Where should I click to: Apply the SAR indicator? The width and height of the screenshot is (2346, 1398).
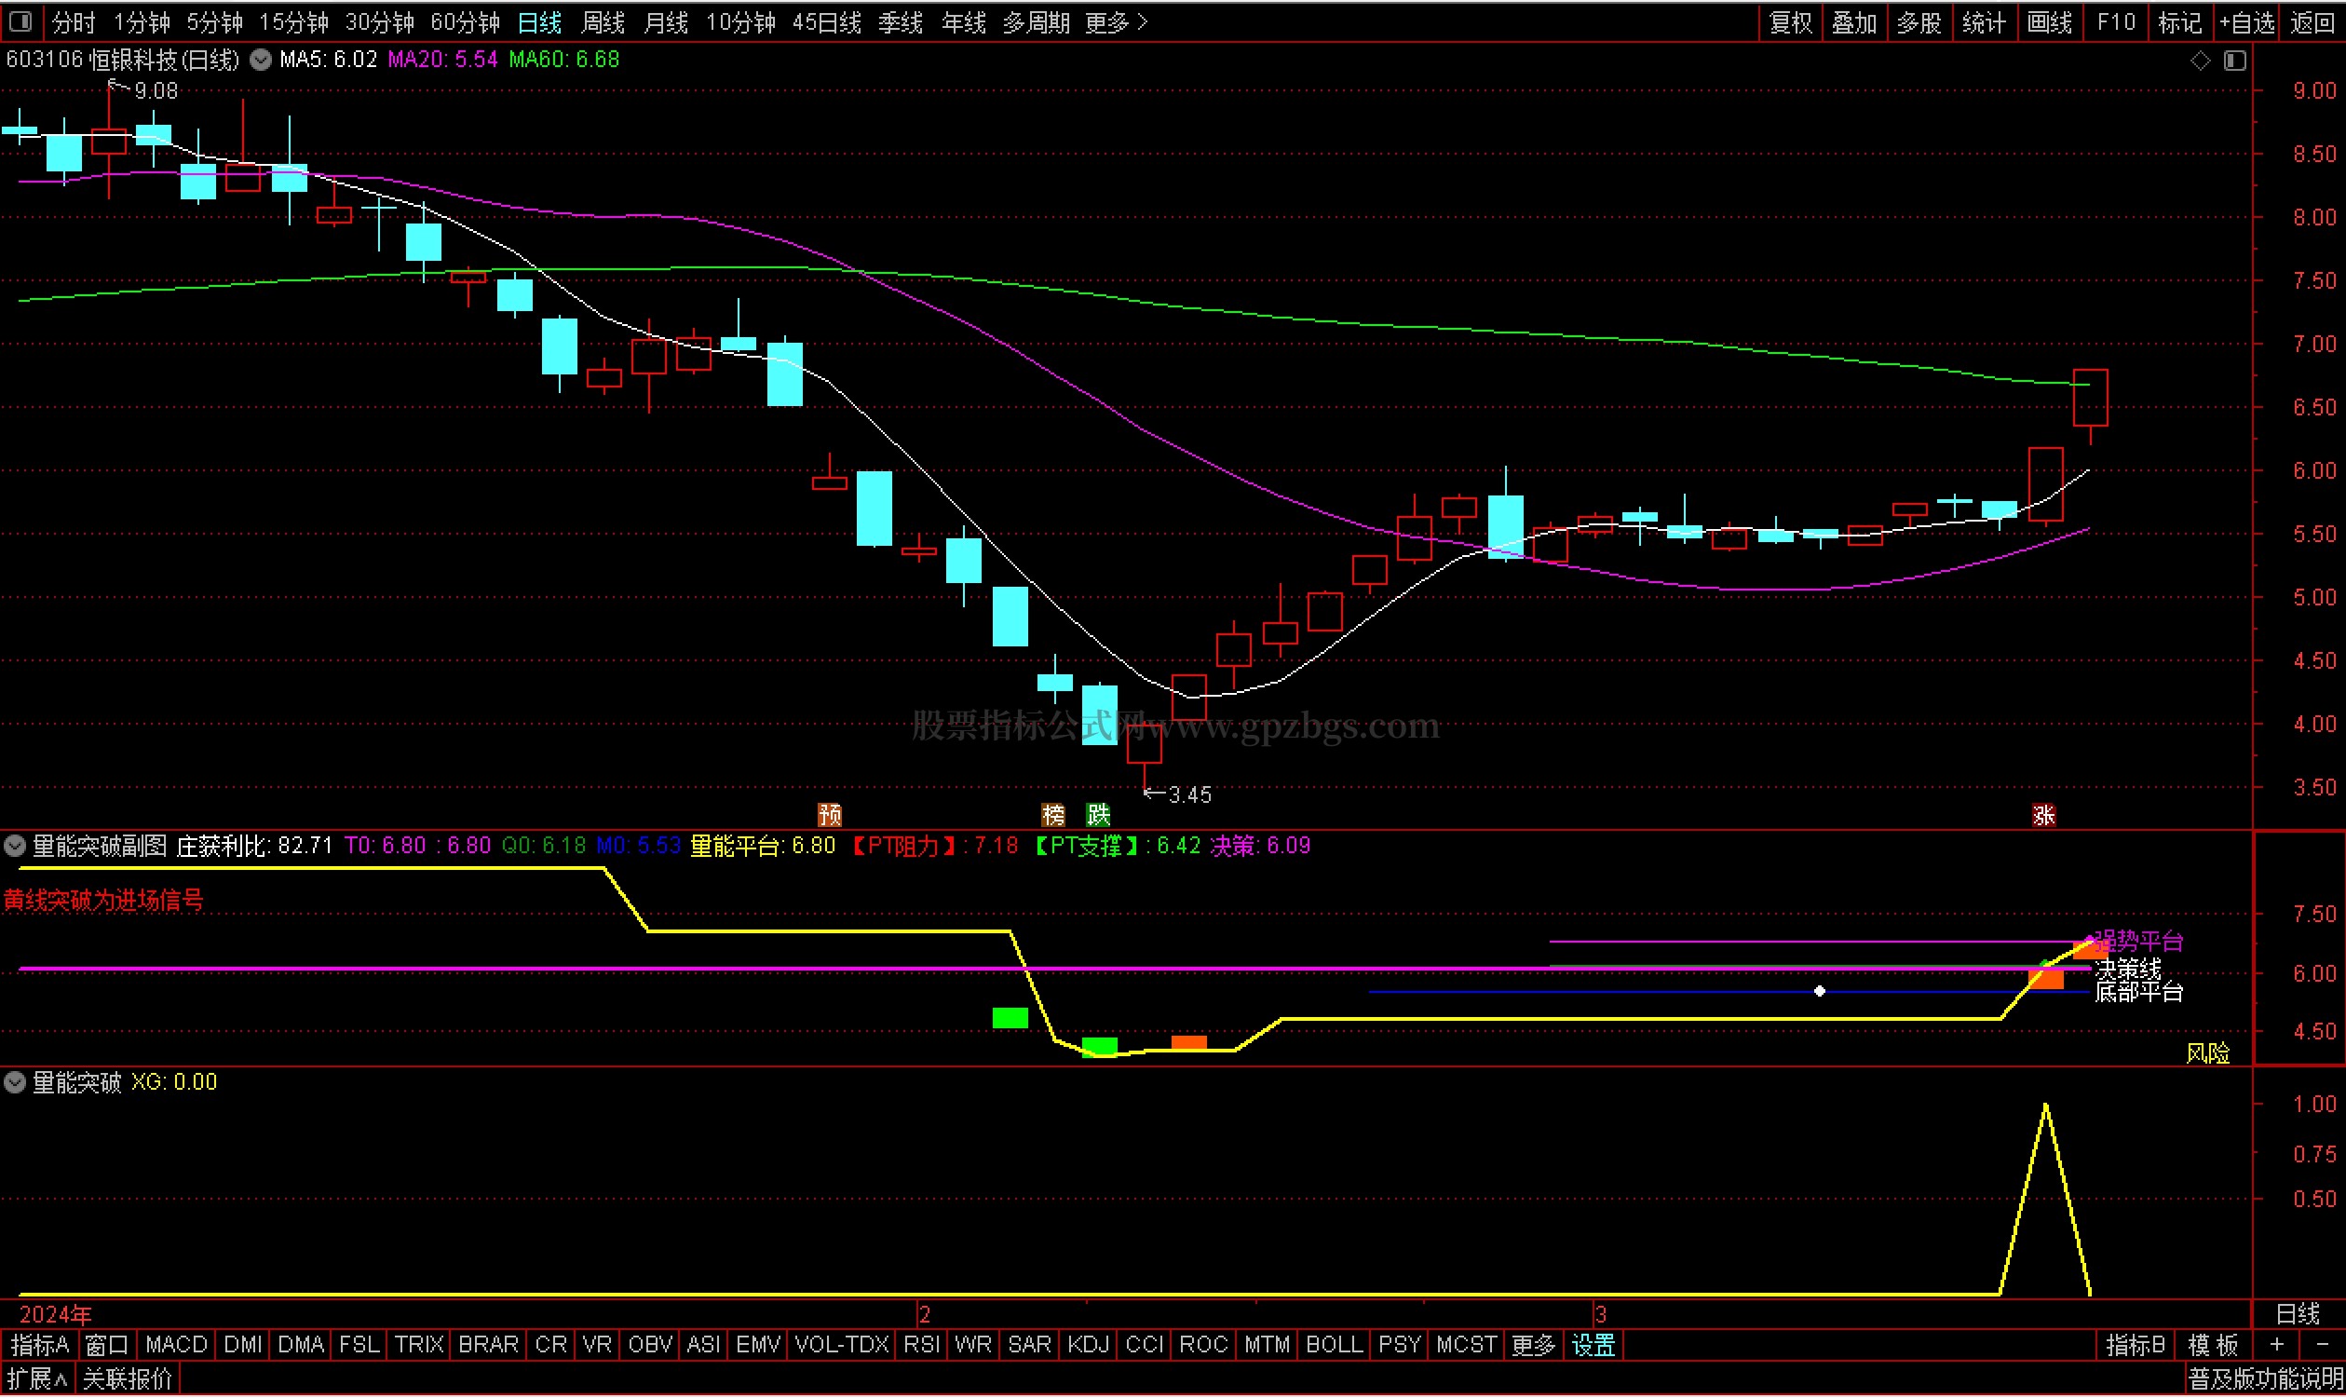(x=1029, y=1346)
